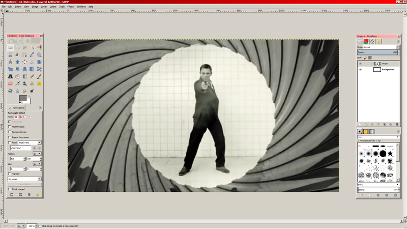Click the new layer button in Layers panel
This screenshot has width=407, height=229.
360,124
